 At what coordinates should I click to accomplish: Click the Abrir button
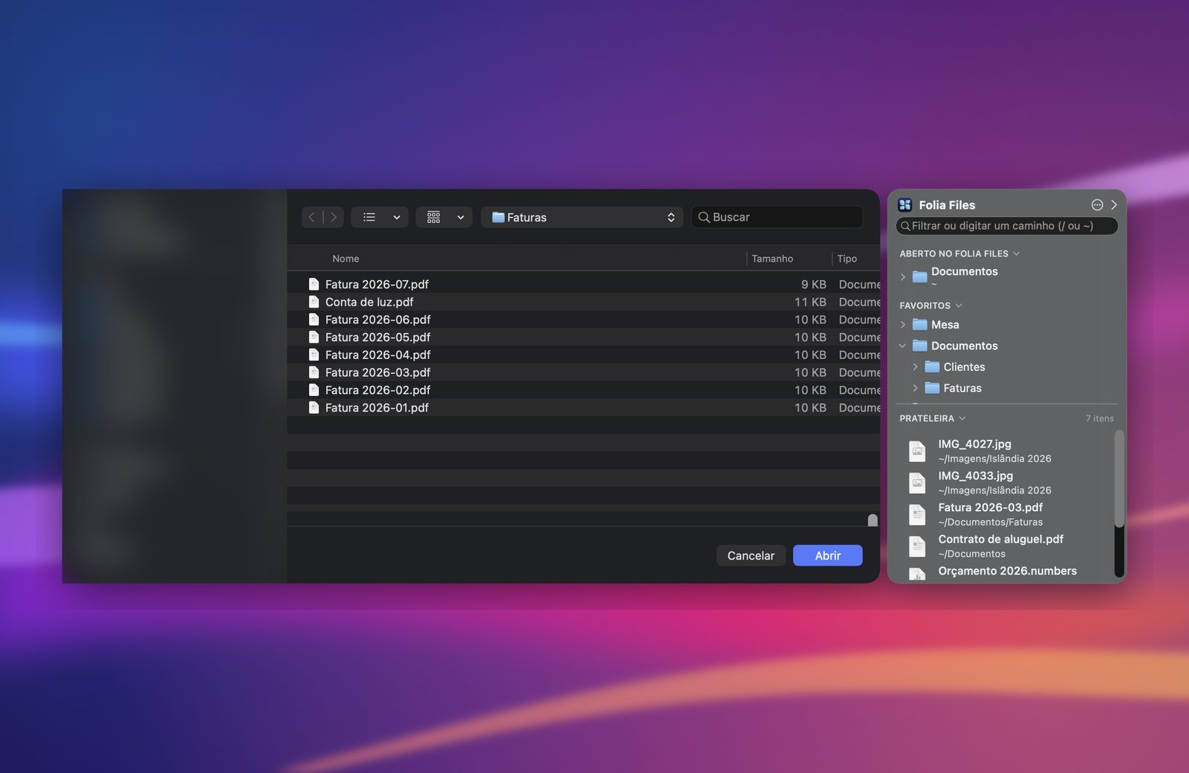[x=828, y=555]
